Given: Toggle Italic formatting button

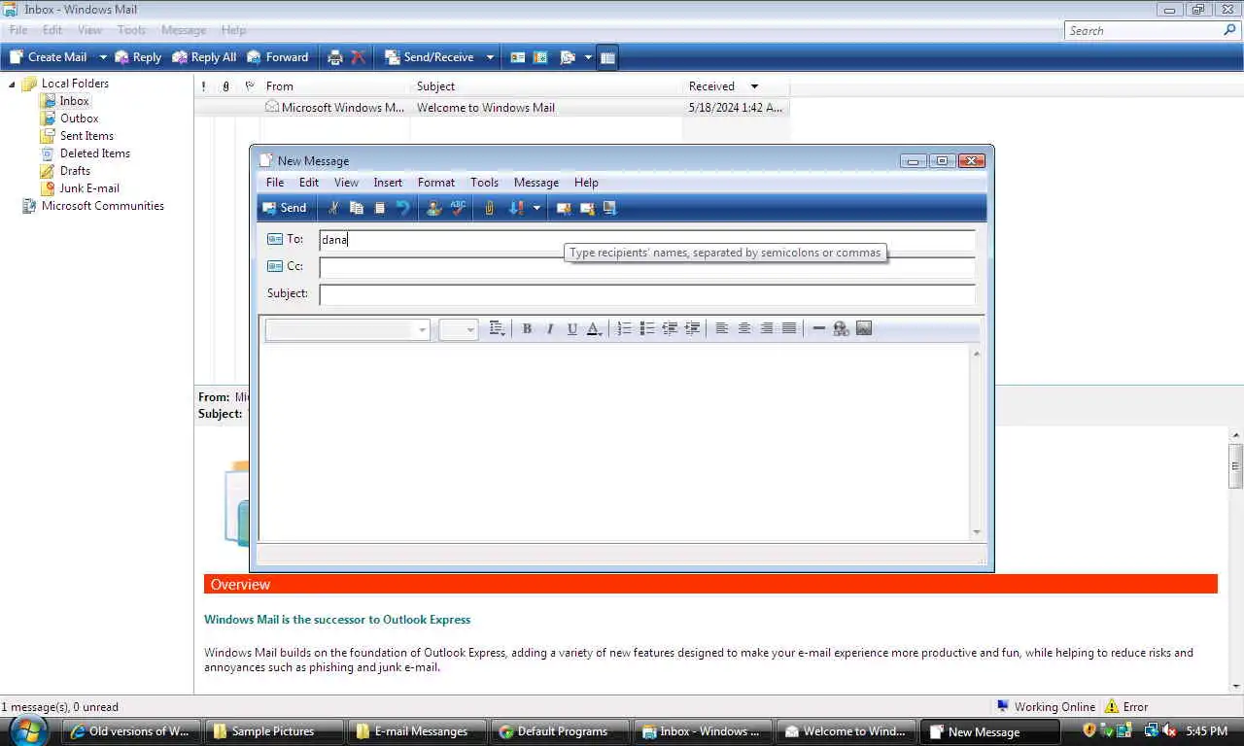Looking at the screenshot, I should [x=549, y=329].
